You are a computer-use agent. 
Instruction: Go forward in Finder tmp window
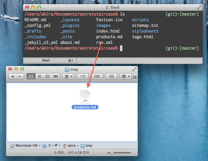coord(20,76)
